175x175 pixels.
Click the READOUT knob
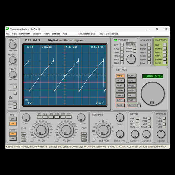pyautogui.click(x=13, y=60)
